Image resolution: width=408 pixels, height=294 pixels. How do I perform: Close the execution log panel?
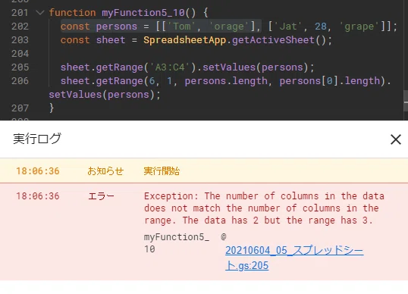pos(396,139)
